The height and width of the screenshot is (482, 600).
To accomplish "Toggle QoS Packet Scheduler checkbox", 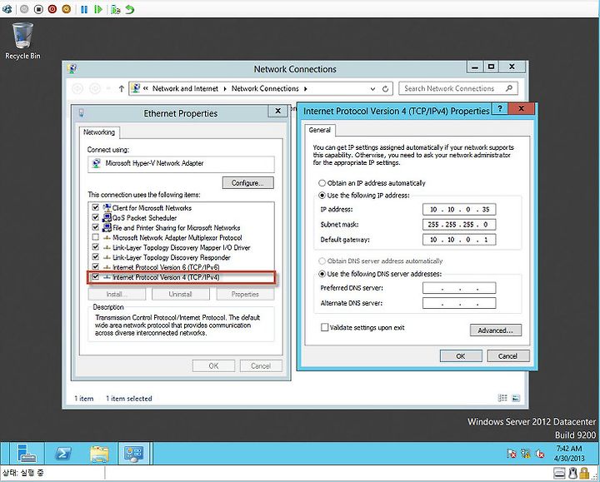I will (x=96, y=217).
